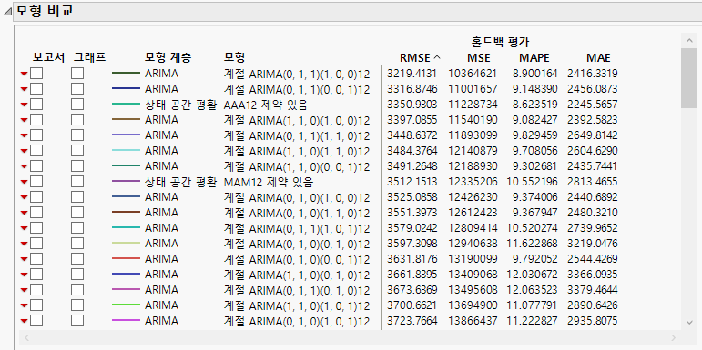This screenshot has height=350, width=702.
Task: Click the 홀드백 평가 group header
Action: pyautogui.click(x=500, y=43)
